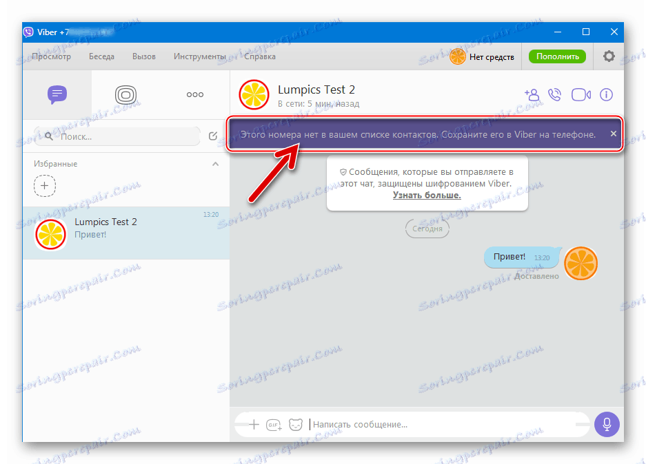Start a video call with Lumpics Test 2
This screenshot has height=464, width=646.
[x=581, y=95]
